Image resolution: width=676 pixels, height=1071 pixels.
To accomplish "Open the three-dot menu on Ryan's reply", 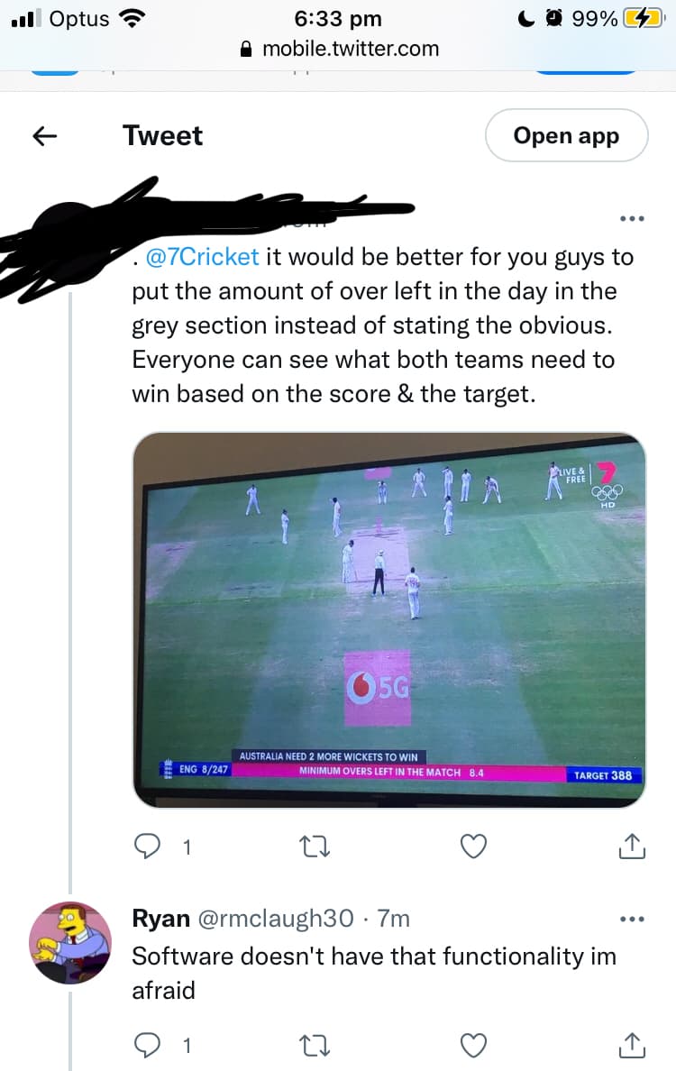I will click(632, 920).
